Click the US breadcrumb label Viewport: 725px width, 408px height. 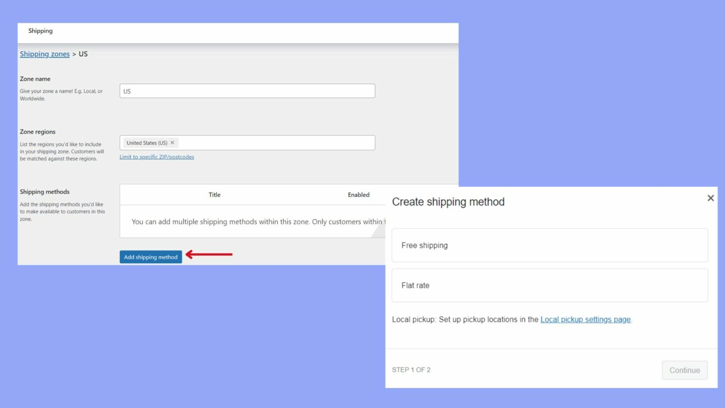83,54
